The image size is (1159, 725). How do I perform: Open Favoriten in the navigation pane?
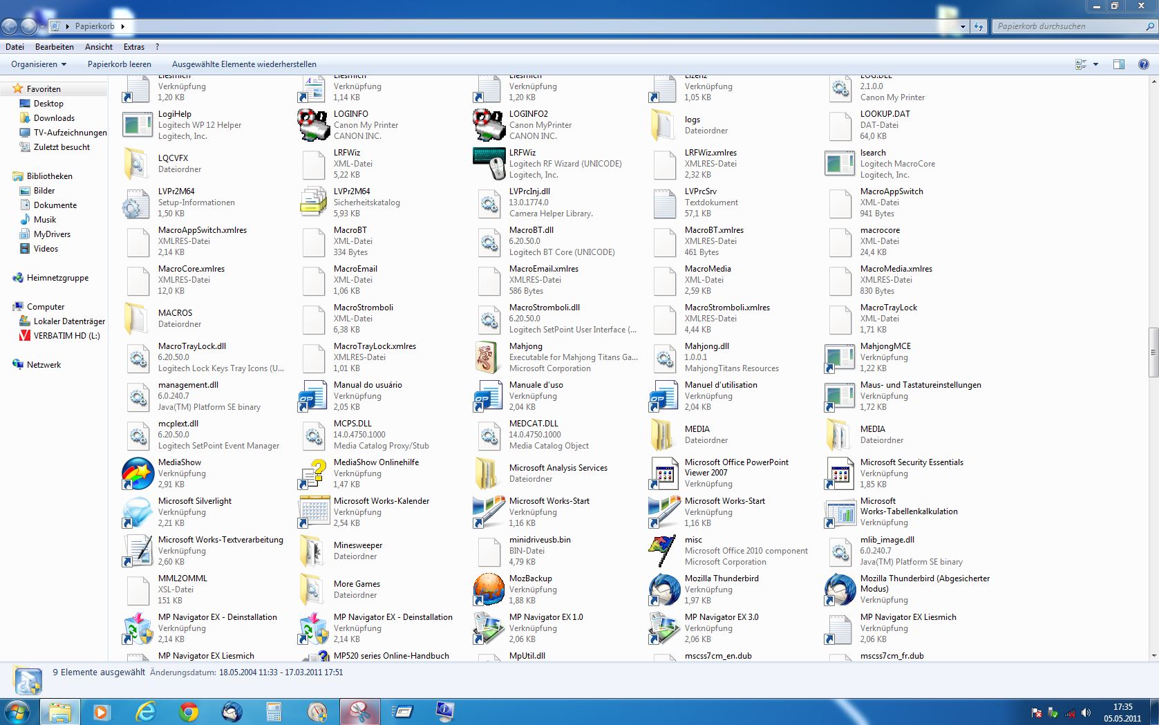(x=44, y=89)
